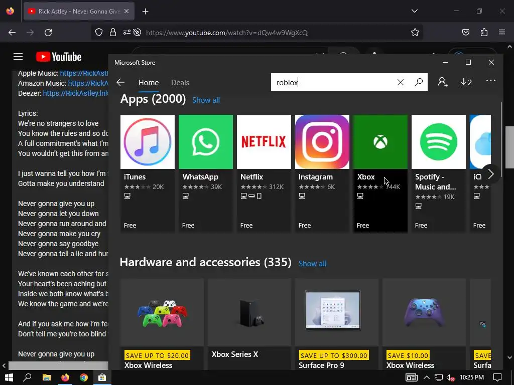Open the Store account sign-in icon

(443, 82)
